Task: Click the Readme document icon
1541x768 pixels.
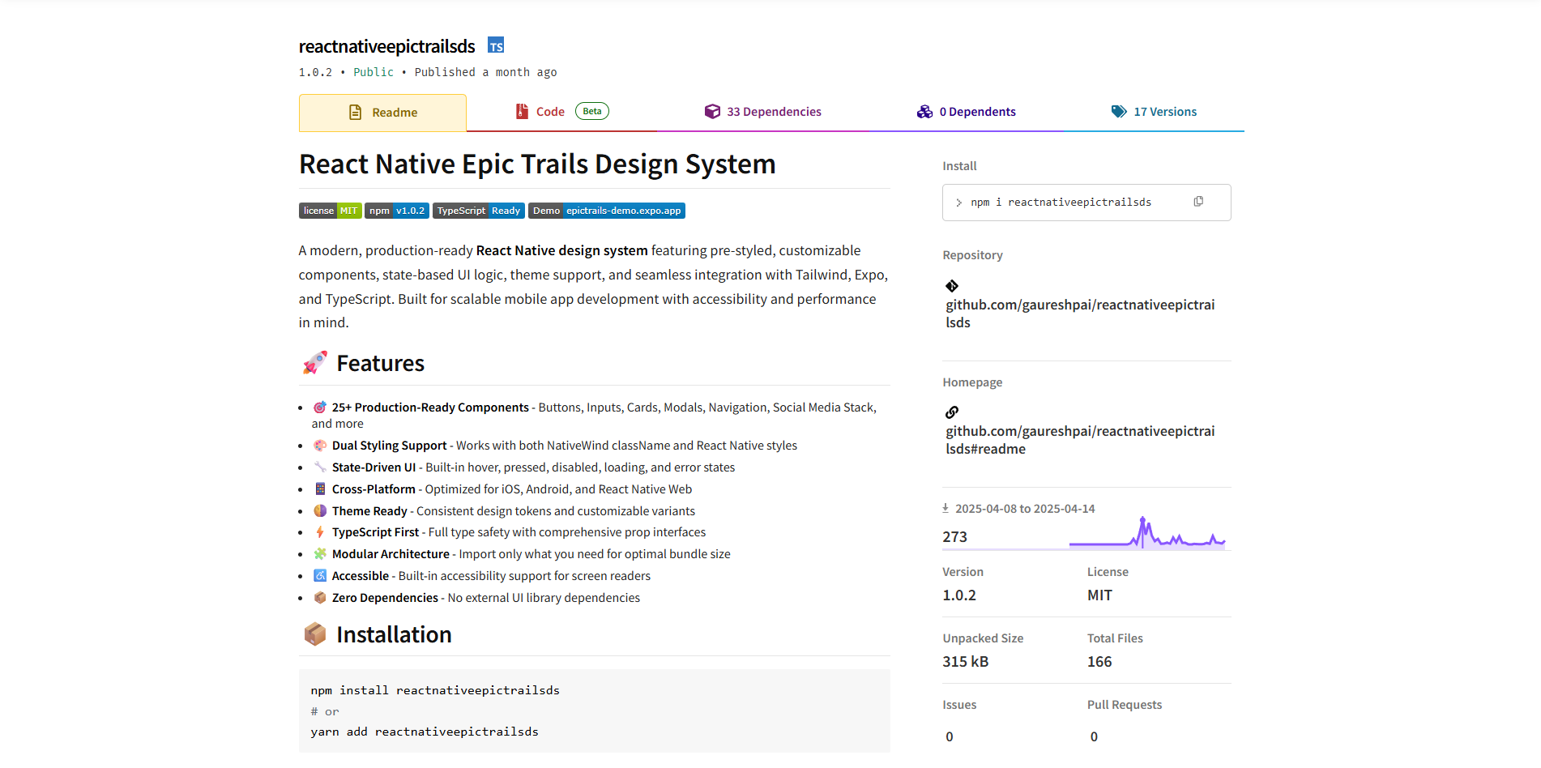Action: pyautogui.click(x=355, y=112)
